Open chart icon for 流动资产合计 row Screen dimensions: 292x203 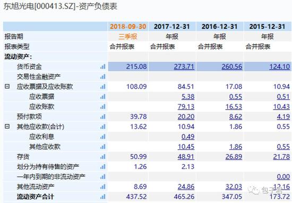(103, 197)
